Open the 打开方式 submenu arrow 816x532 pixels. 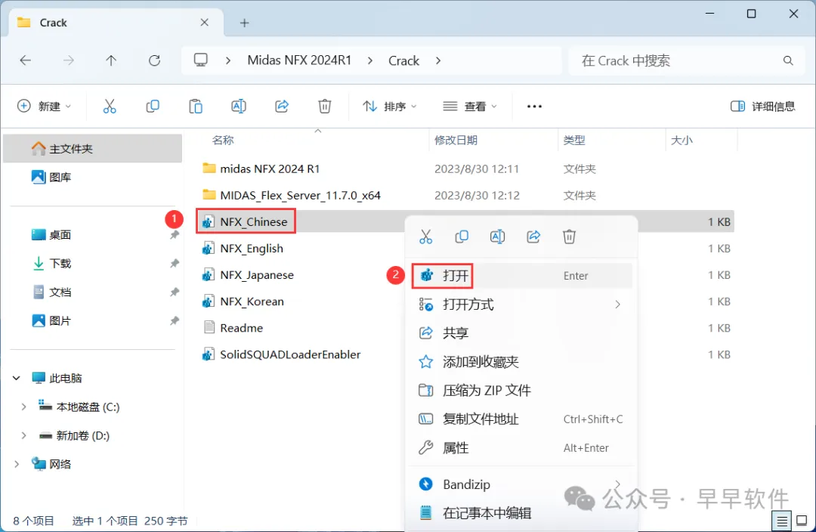point(618,305)
